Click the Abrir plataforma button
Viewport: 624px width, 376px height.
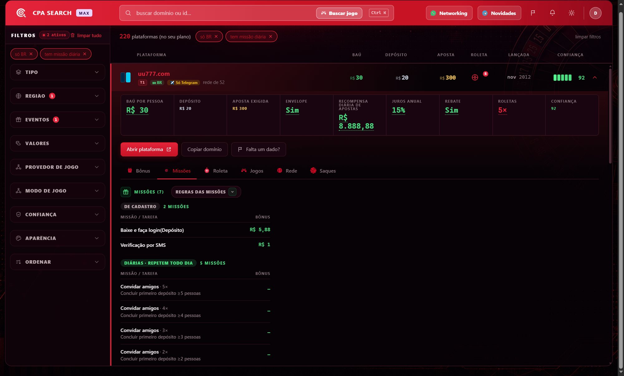click(x=149, y=149)
